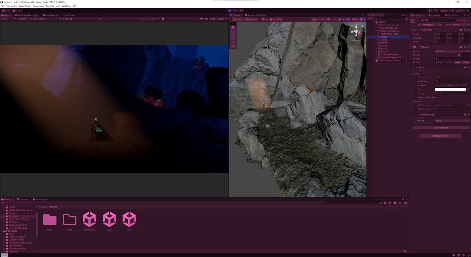Switch to the Occlusion tab
This screenshot has width=471, height=257.
click(x=451, y=15)
